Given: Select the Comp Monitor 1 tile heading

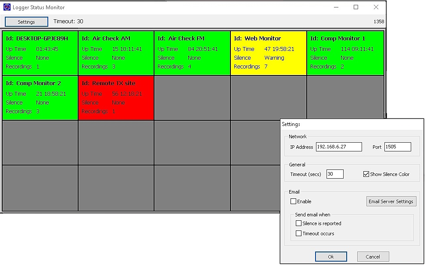Looking at the screenshot, I should (x=337, y=38).
